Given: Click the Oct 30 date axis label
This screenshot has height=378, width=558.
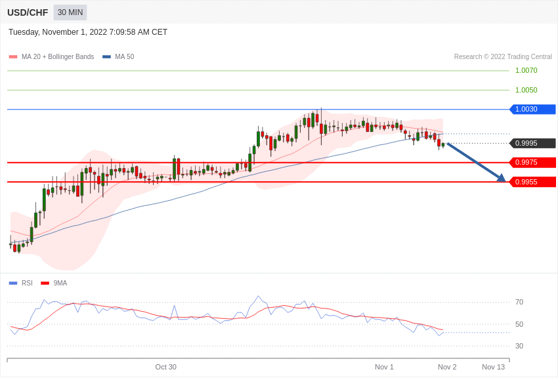Looking at the screenshot, I should click(166, 367).
